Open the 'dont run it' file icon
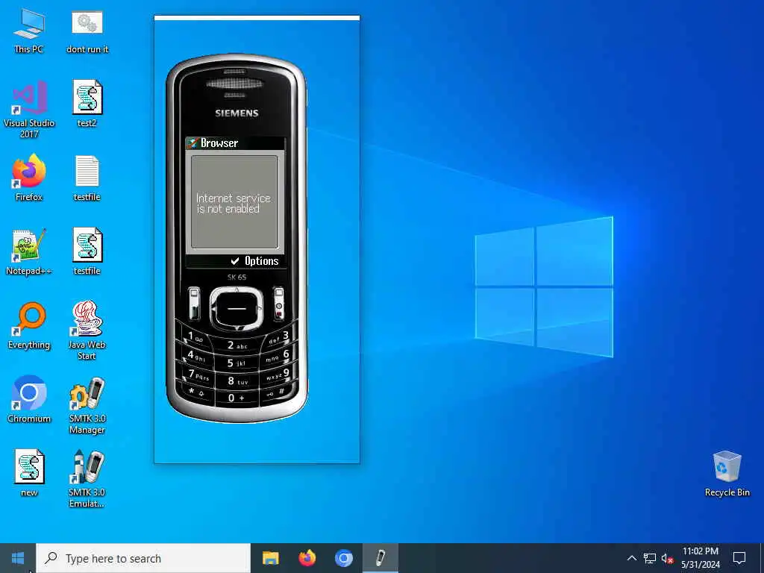Viewport: 764px width, 573px height. coord(87,31)
